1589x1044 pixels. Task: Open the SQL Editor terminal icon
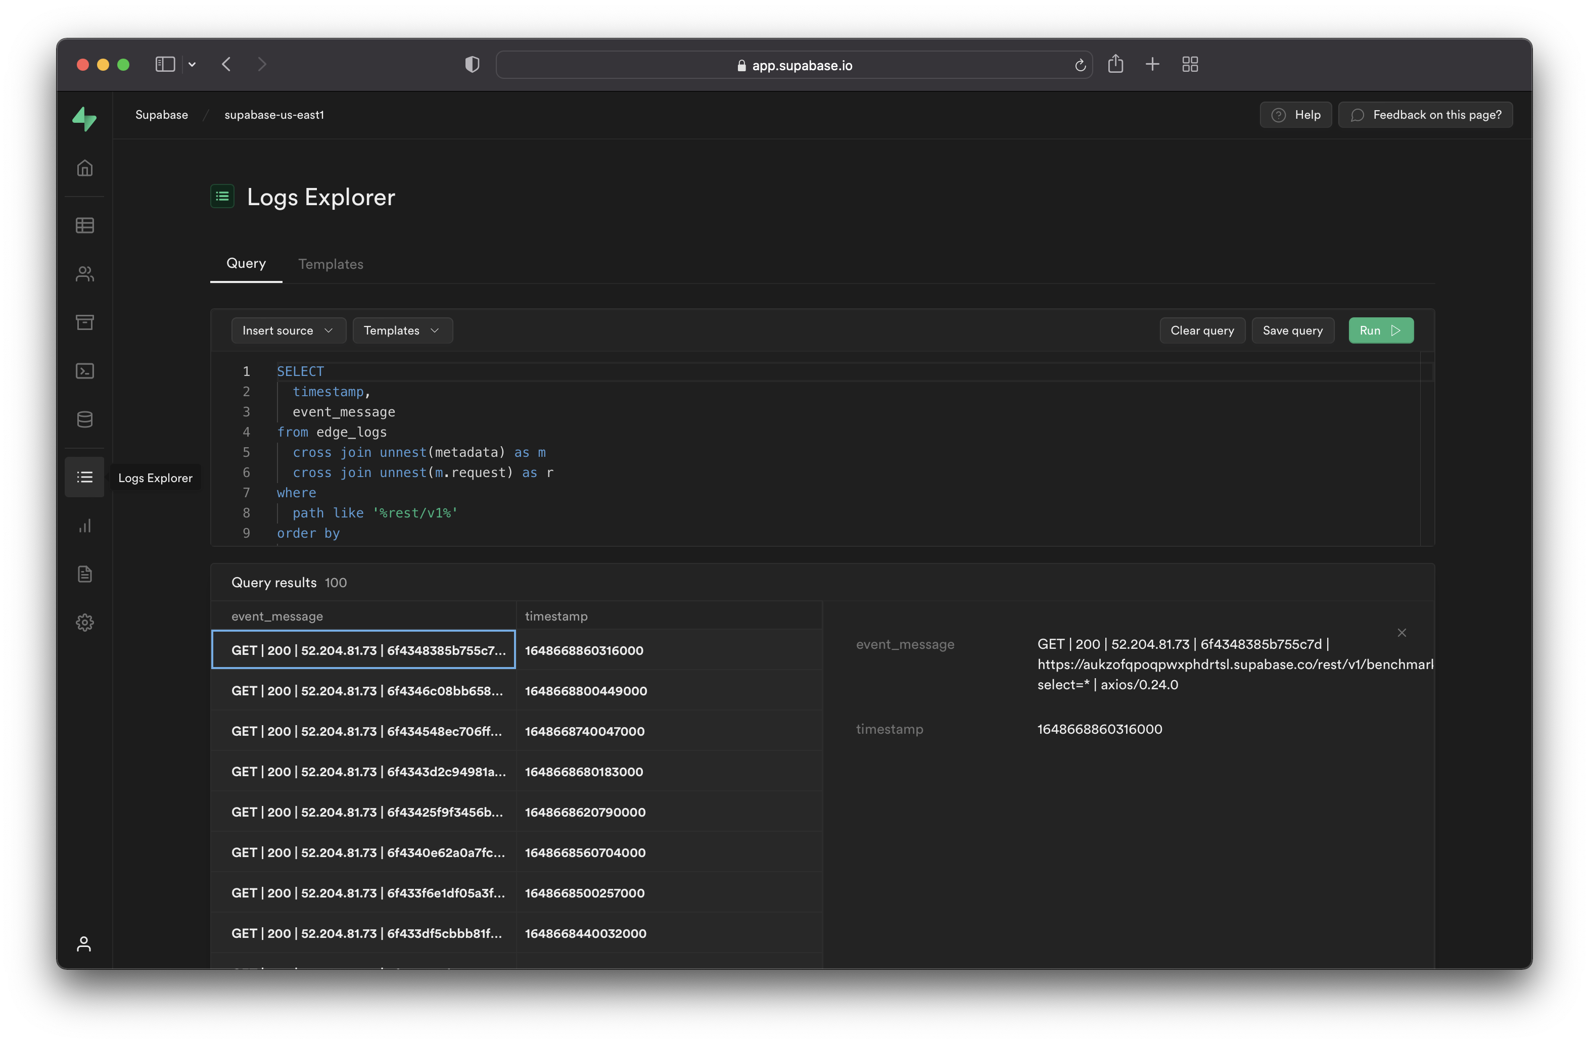84,371
